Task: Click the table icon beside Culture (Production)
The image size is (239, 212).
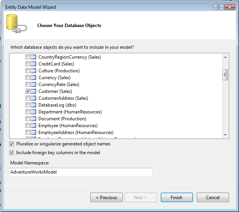Action: click(33, 71)
